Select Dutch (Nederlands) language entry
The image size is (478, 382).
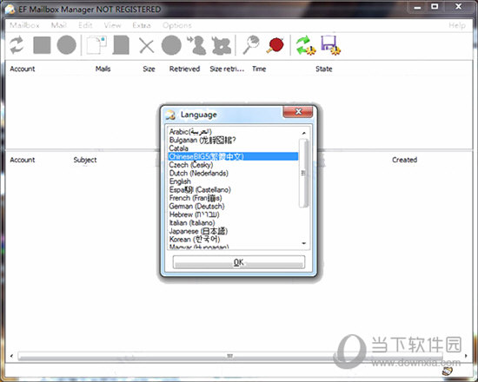(233, 173)
